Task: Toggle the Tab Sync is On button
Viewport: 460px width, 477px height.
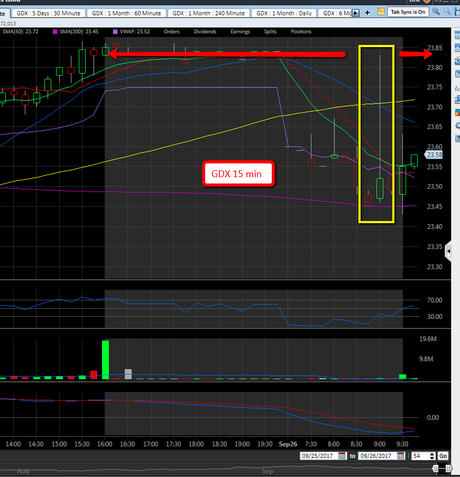Action: [407, 12]
